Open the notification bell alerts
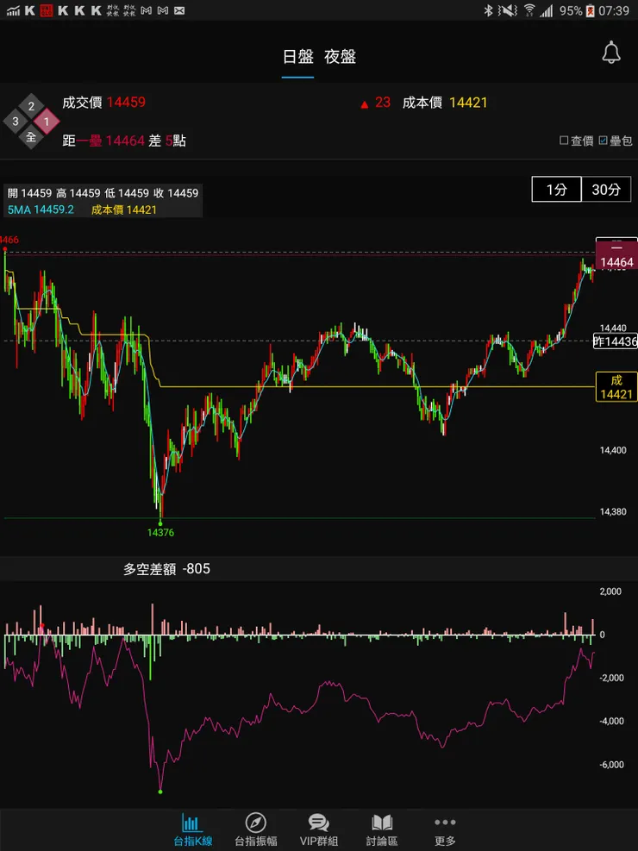 611,53
